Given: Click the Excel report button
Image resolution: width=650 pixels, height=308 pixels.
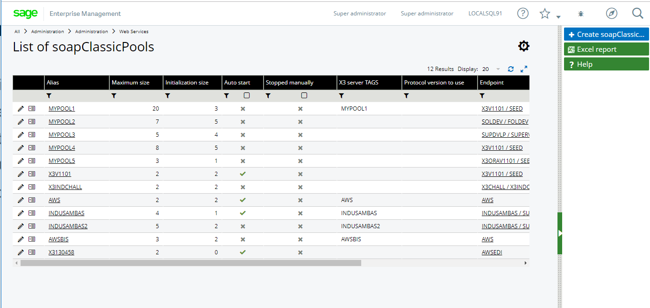Looking at the screenshot, I should click(607, 49).
